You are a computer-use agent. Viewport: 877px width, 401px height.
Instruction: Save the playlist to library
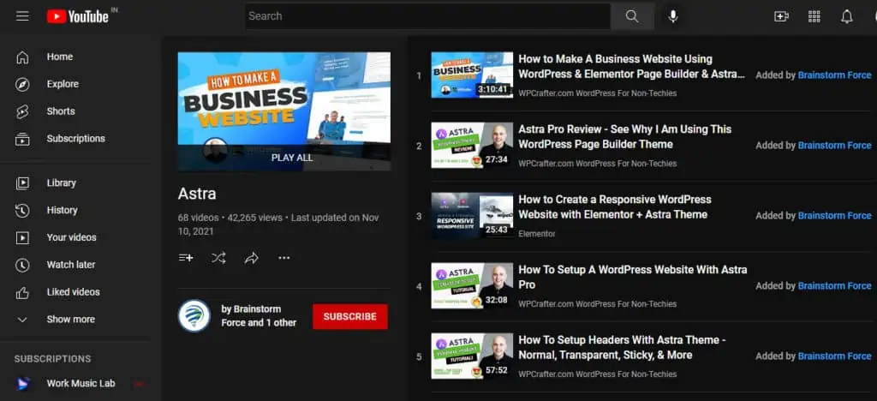[186, 258]
